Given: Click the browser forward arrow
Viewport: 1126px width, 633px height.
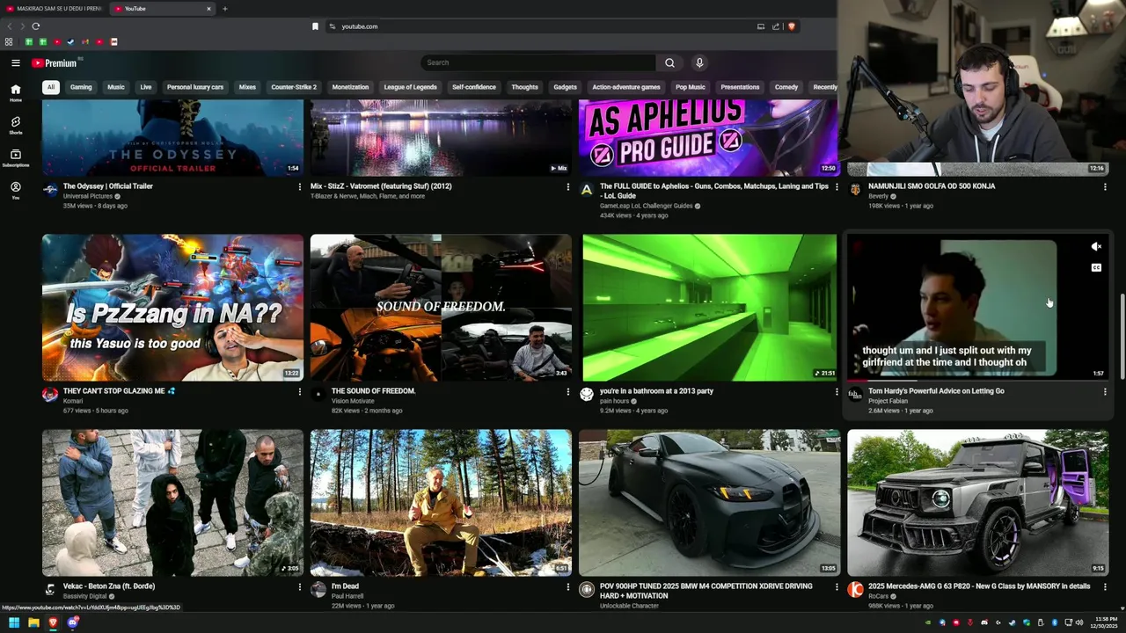Looking at the screenshot, I should pyautogui.click(x=22, y=26).
